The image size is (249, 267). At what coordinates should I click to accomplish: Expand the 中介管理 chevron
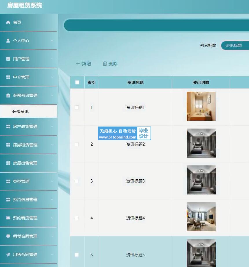[x=52, y=77]
